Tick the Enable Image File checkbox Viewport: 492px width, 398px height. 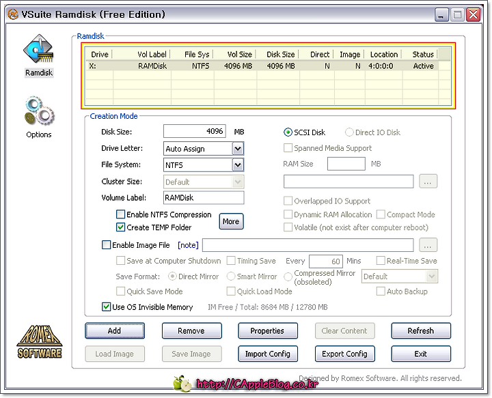pyautogui.click(x=107, y=245)
